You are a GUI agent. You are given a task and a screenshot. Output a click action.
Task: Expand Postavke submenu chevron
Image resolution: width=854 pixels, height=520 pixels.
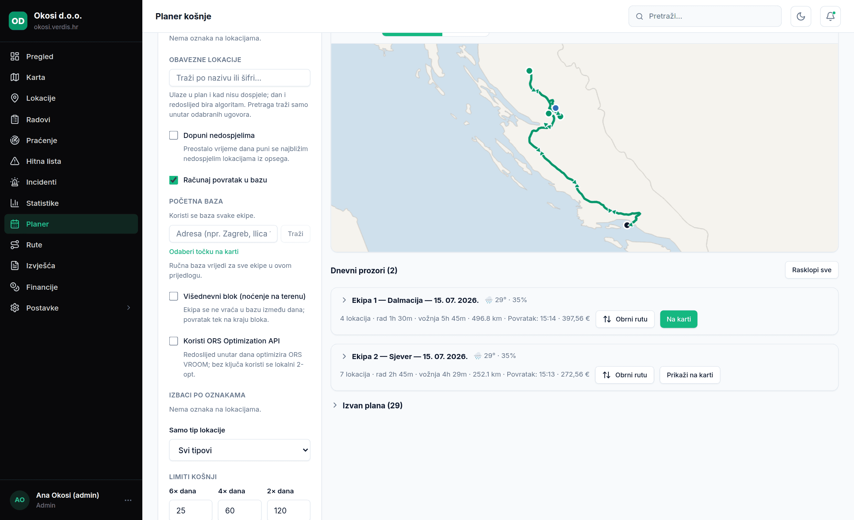pos(128,308)
